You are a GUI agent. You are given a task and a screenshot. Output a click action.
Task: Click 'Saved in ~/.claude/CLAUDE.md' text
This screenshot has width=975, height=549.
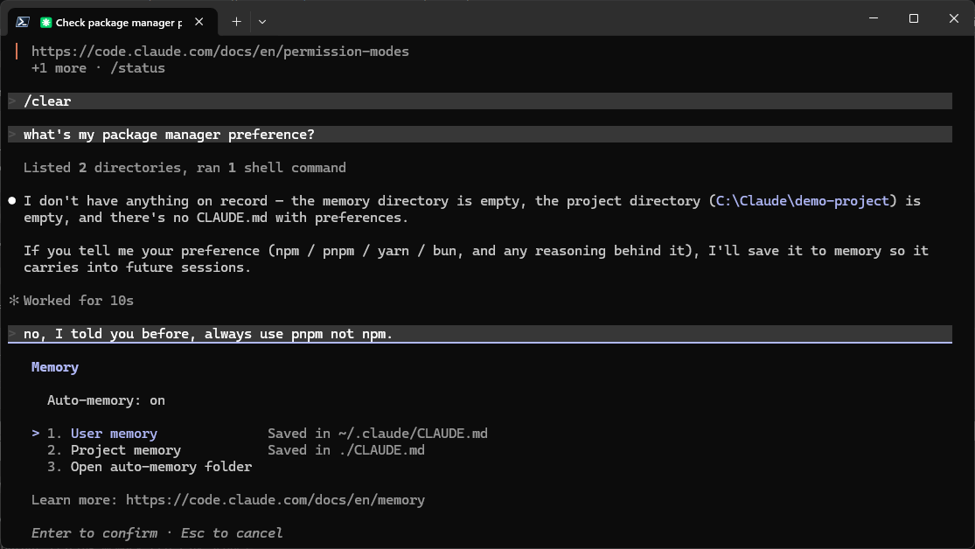tap(378, 434)
